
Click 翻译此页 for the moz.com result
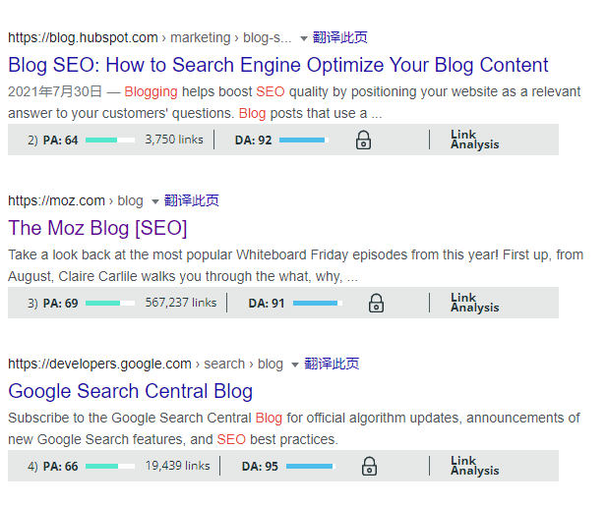coord(192,200)
